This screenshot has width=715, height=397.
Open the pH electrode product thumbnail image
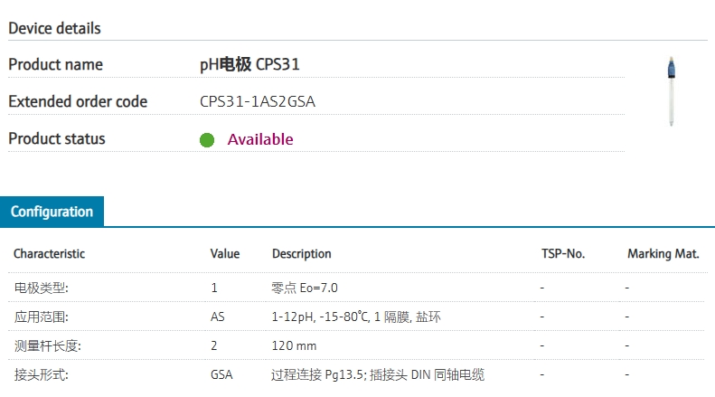click(672, 90)
